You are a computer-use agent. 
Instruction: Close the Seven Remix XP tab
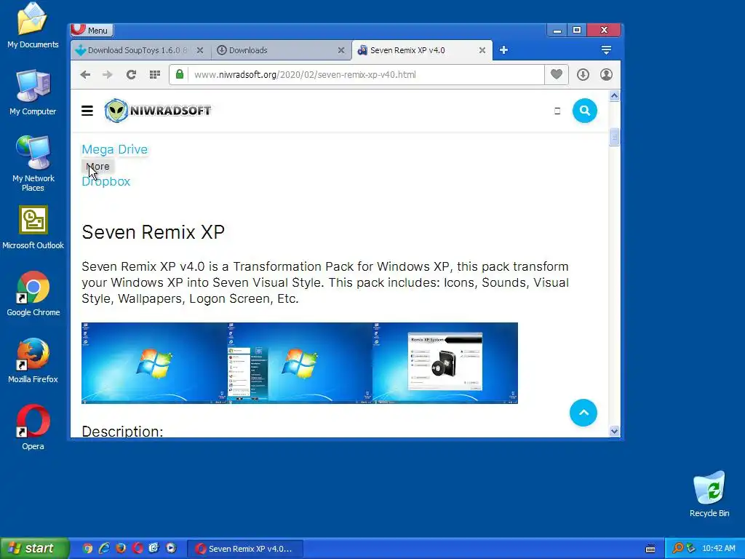tap(482, 50)
